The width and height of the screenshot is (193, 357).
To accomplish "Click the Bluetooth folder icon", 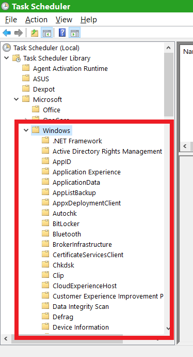I will 45,233.
